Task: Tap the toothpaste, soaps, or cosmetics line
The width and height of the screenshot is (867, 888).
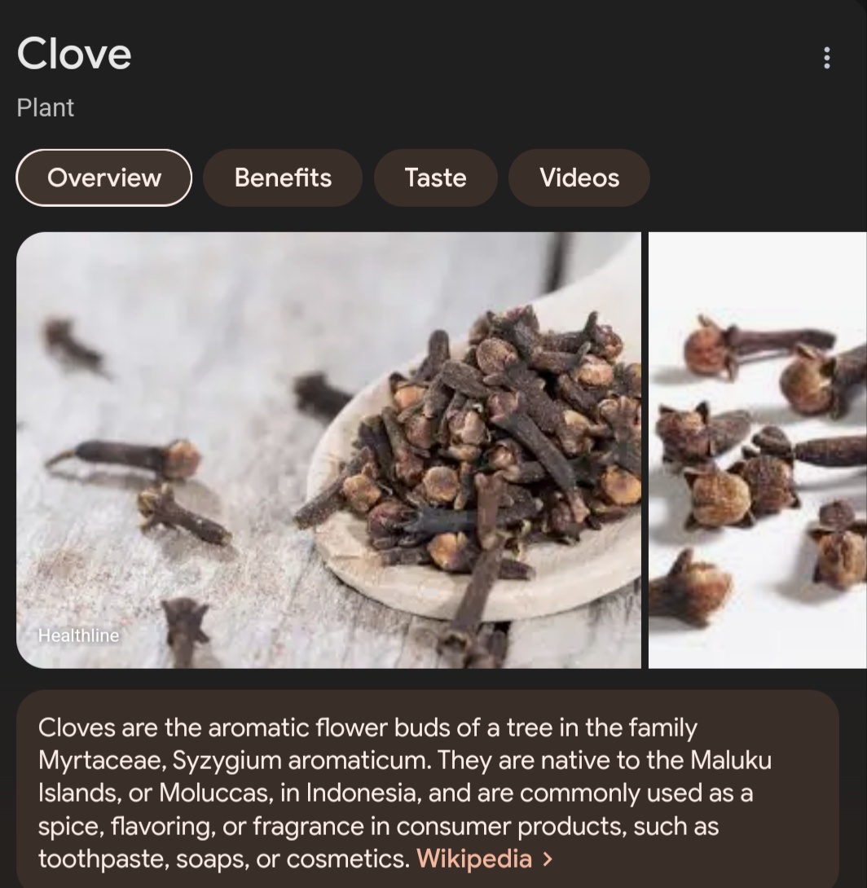Action: [x=224, y=859]
